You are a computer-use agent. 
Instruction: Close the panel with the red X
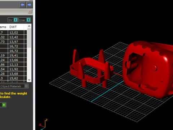30,12
